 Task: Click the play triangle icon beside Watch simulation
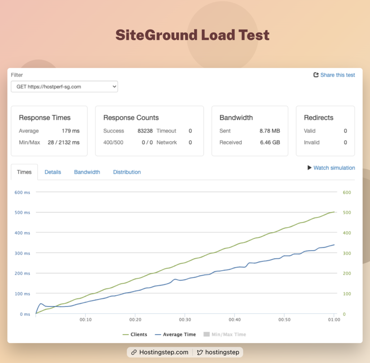[x=309, y=168]
